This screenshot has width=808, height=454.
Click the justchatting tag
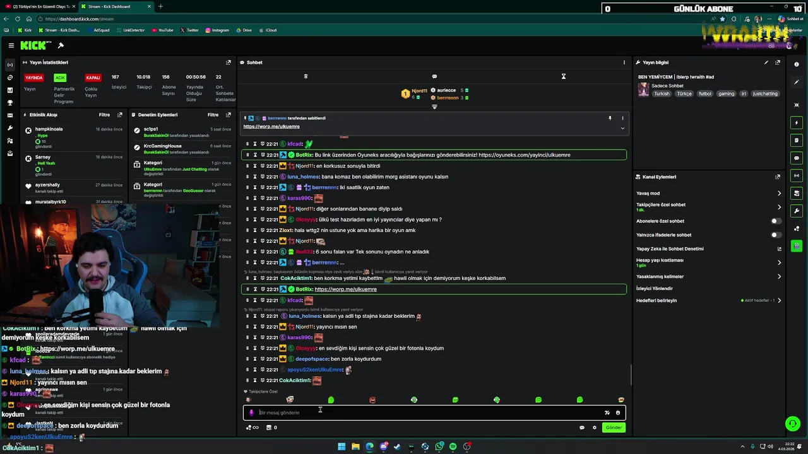(765, 94)
